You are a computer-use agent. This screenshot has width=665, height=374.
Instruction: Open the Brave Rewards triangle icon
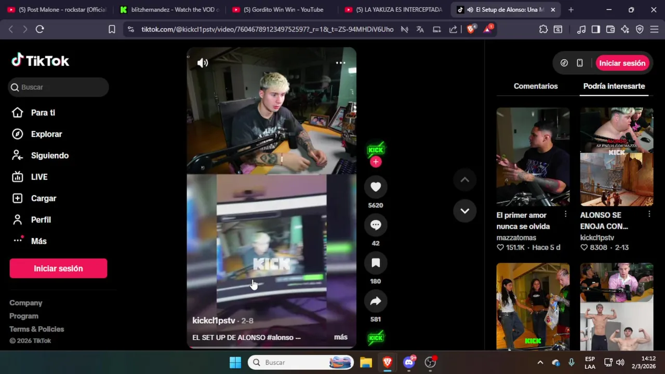[488, 29]
